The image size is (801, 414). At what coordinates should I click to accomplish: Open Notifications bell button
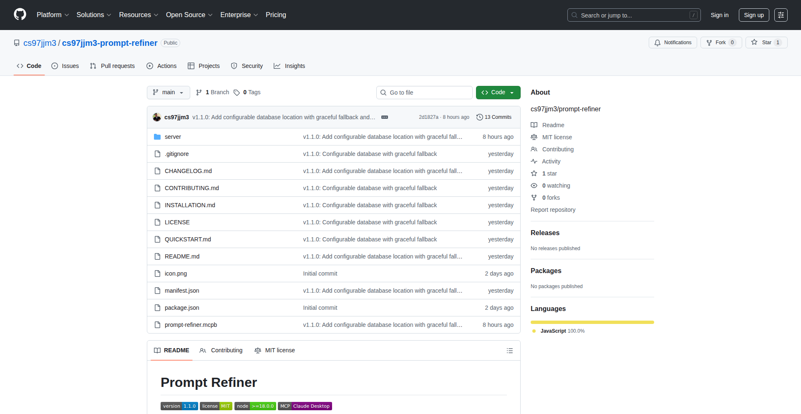(x=673, y=43)
